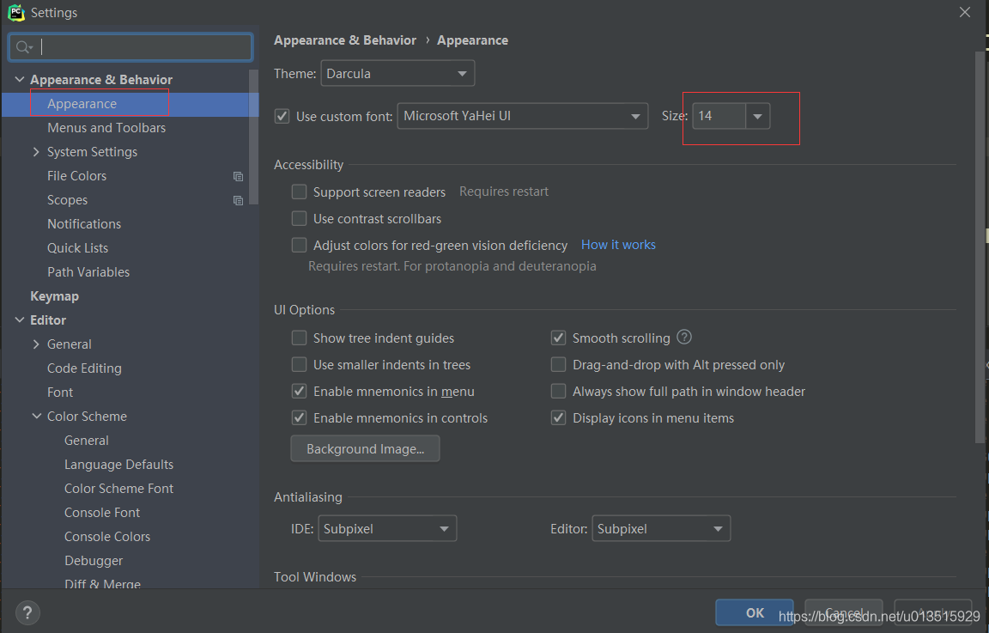This screenshot has width=989, height=633.
Task: Select General under Color Scheme
Action: 87,441
